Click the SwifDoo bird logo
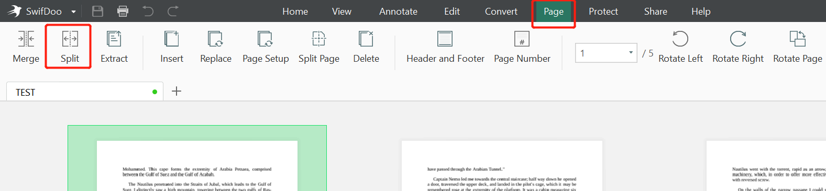 15,11
